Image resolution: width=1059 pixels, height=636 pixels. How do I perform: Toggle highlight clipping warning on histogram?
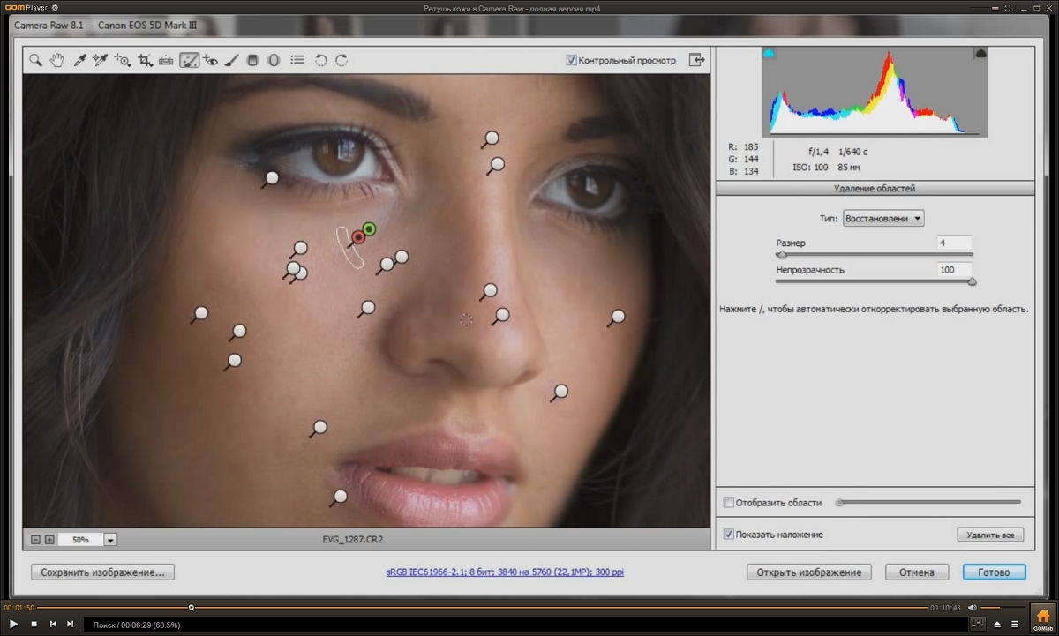point(980,54)
